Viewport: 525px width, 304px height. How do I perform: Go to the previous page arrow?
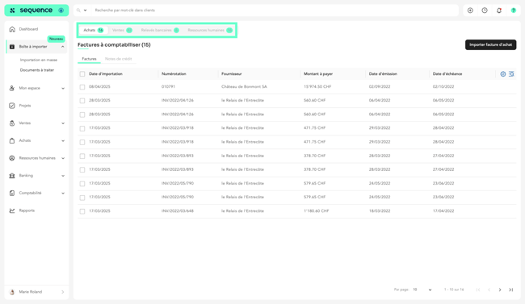click(489, 289)
